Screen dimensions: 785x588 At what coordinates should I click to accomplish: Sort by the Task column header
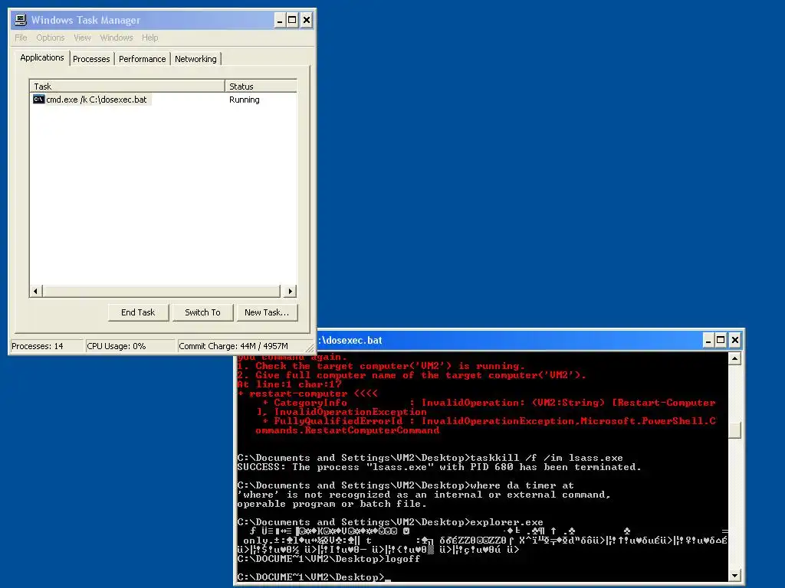[127, 86]
